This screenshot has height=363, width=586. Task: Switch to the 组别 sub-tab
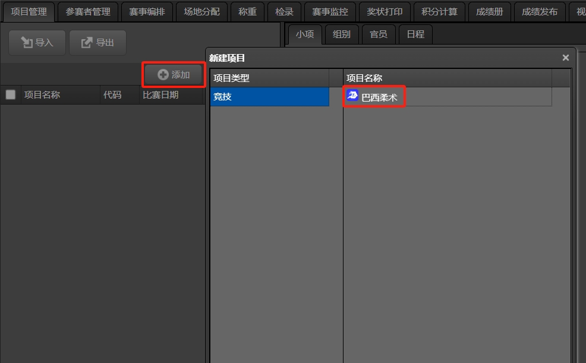342,34
